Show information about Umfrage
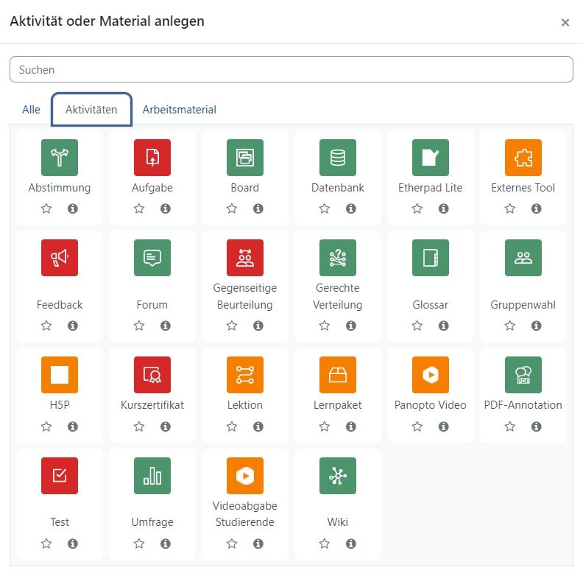583x573 pixels. pyautogui.click(x=166, y=544)
